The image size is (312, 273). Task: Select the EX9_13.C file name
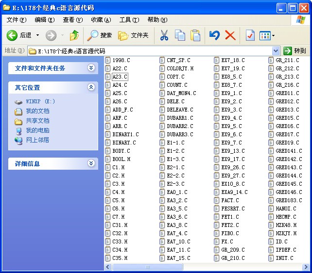coord(233,151)
